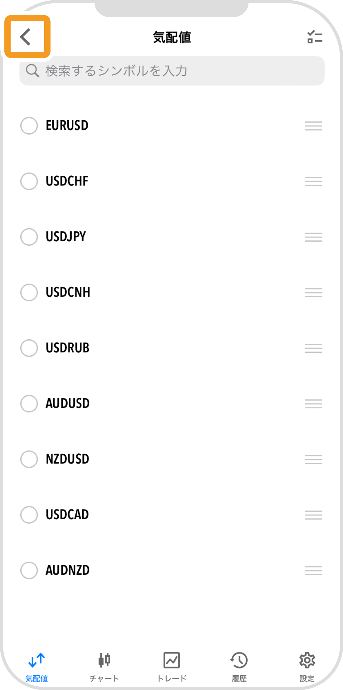Viewport: 343px width, 690px height.
Task: Focus the symbol search input field
Action: (172, 71)
